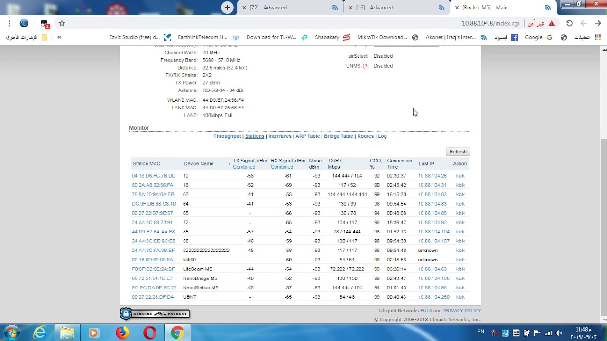
Task: Open Firefox from taskbar
Action: pos(122,333)
